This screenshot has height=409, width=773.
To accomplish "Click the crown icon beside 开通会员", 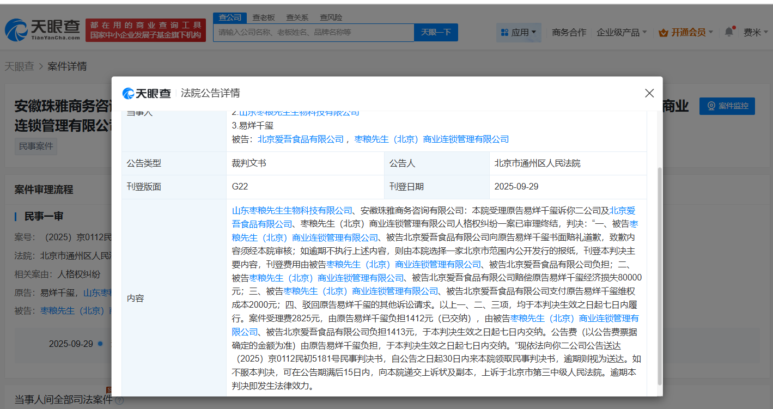I will pyautogui.click(x=663, y=33).
